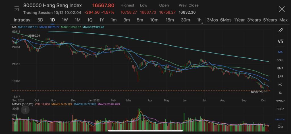The height and width of the screenshot is (134, 291).
Task: Choose the 30m minute interval
Action: 185,20
